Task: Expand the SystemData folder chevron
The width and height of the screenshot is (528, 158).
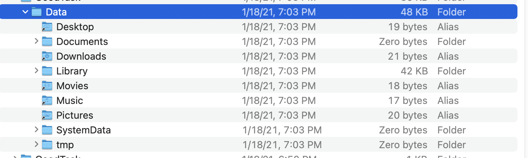Action: (36, 130)
